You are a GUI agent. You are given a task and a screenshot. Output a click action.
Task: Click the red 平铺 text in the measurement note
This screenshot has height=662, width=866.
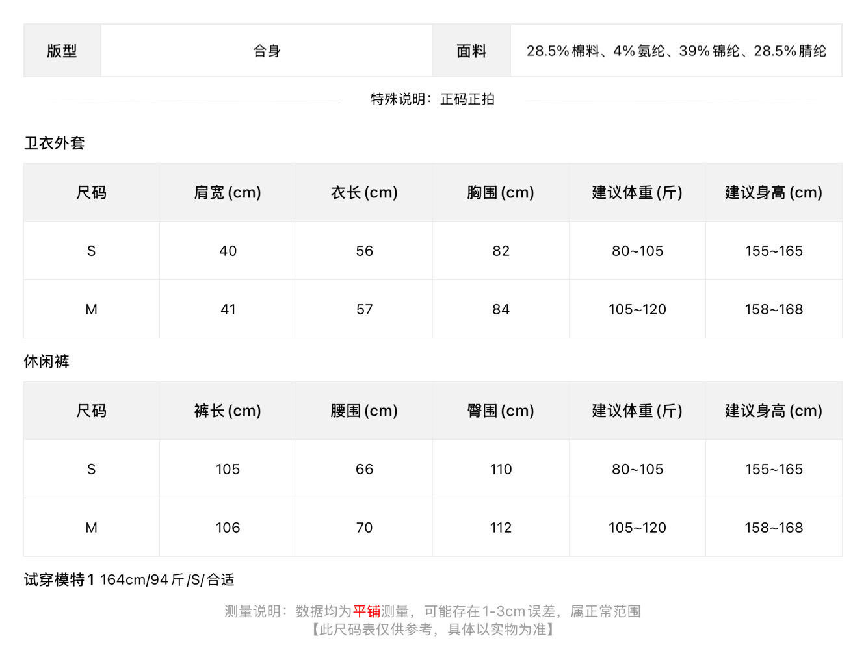(367, 611)
